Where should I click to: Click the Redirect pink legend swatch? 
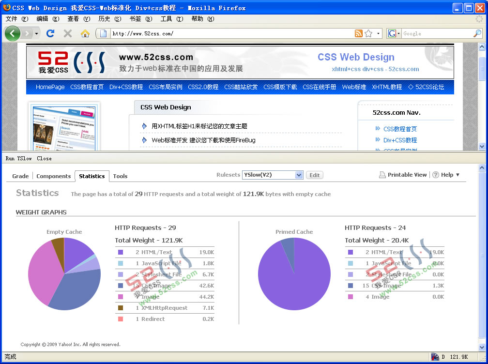pyautogui.click(x=121, y=319)
